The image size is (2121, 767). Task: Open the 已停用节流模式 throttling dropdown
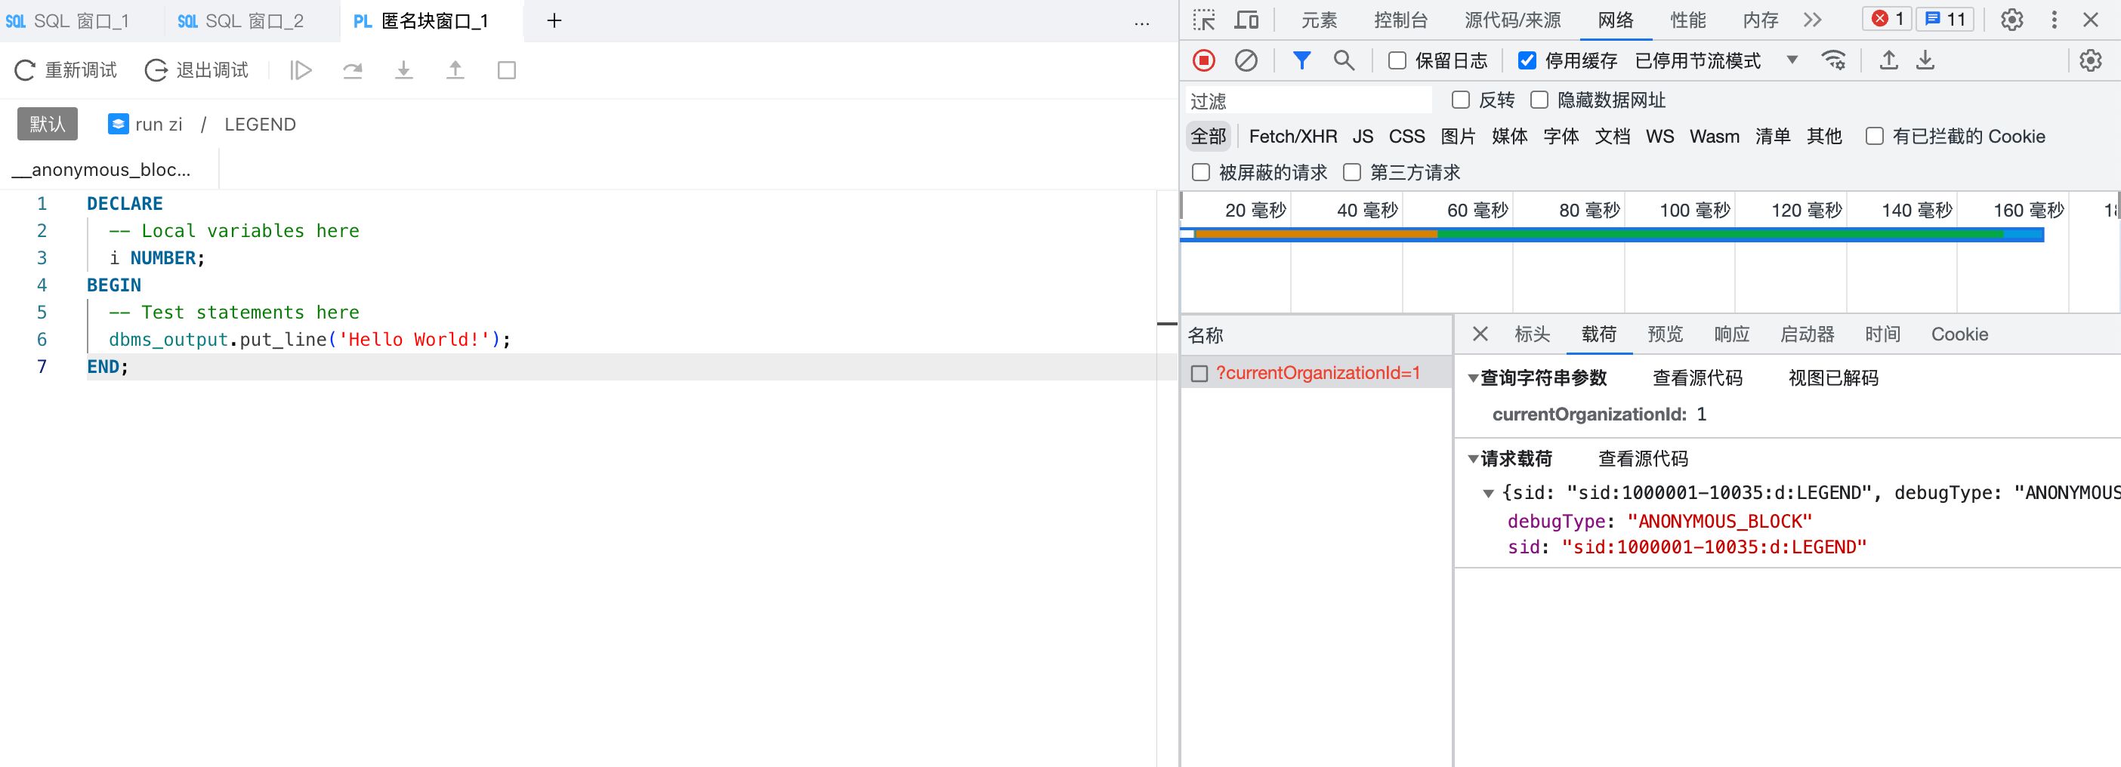coord(1792,60)
